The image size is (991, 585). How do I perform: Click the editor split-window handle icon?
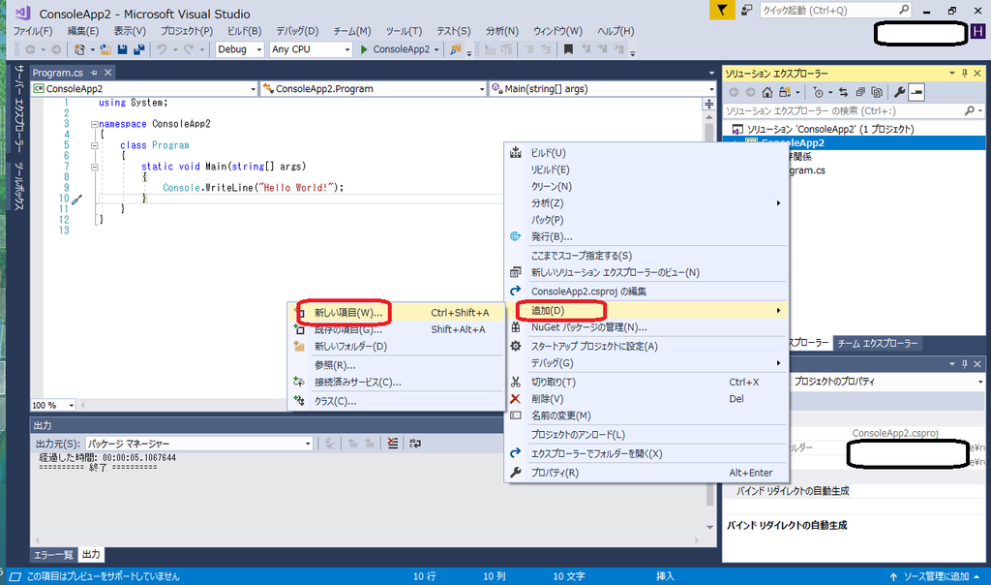point(709,104)
